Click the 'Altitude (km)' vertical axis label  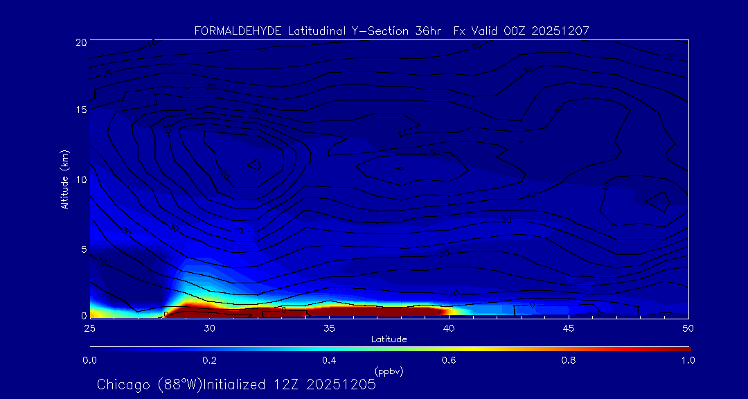[x=65, y=179]
